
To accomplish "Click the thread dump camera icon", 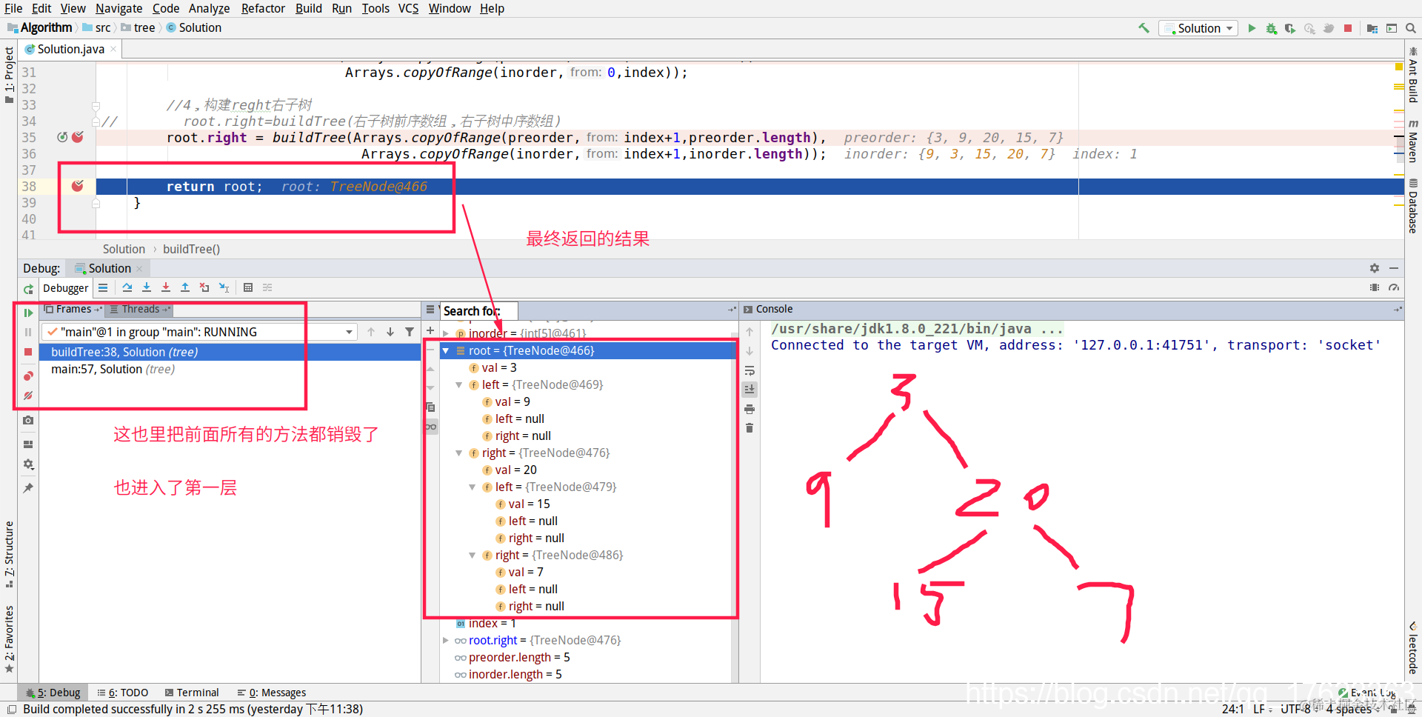I will point(28,420).
